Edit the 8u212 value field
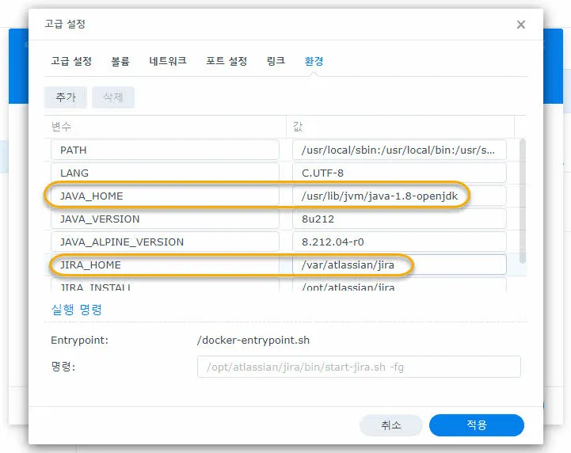 [x=399, y=219]
